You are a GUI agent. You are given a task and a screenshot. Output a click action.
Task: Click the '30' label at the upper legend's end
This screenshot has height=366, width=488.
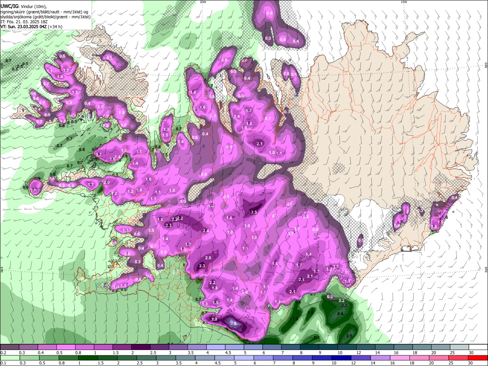pos(471,353)
